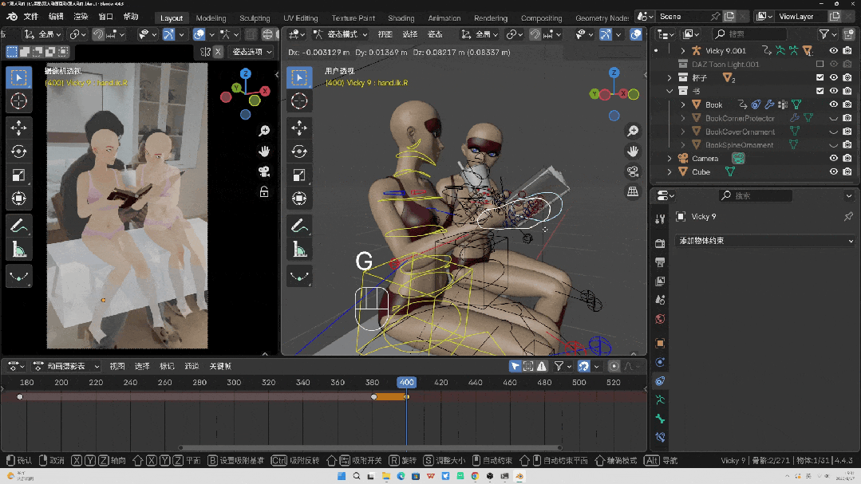Open the 姿态模式 mode dropdown
Viewport: 861px width, 484px height.
pyautogui.click(x=341, y=34)
